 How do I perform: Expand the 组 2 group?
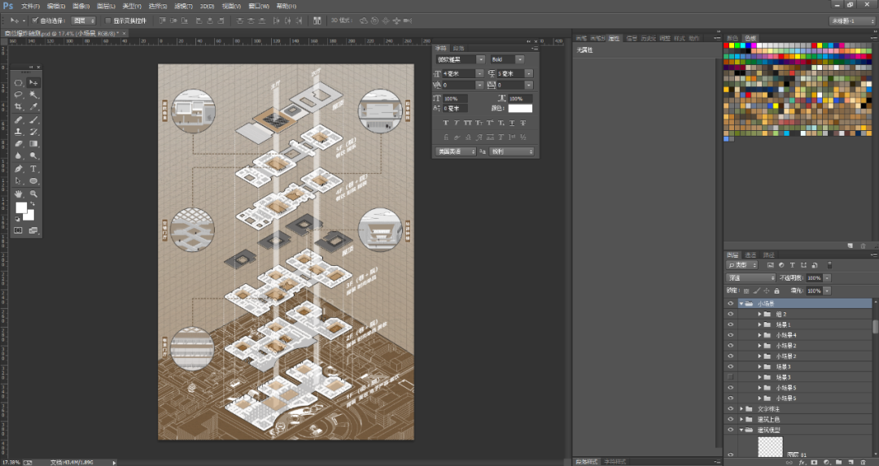[x=759, y=314]
